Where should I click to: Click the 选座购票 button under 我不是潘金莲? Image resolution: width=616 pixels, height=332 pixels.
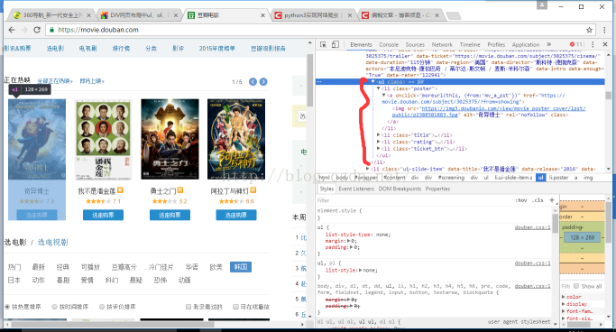[x=104, y=215]
